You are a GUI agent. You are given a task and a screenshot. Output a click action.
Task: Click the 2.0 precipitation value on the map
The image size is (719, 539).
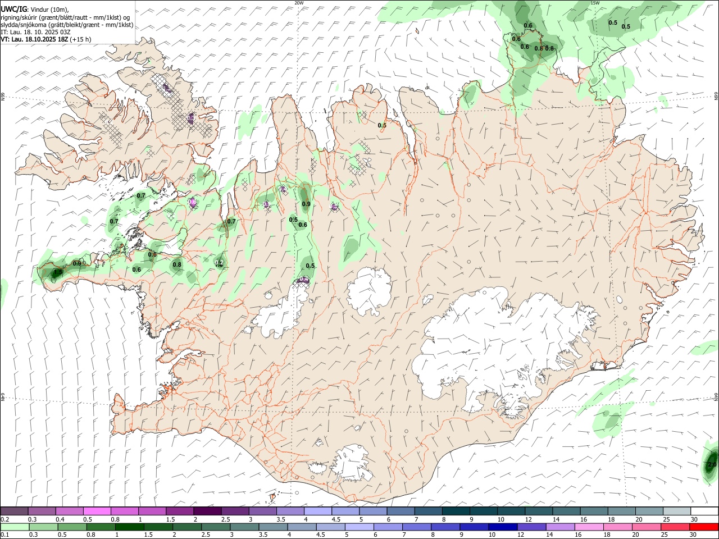pyautogui.click(x=712, y=465)
